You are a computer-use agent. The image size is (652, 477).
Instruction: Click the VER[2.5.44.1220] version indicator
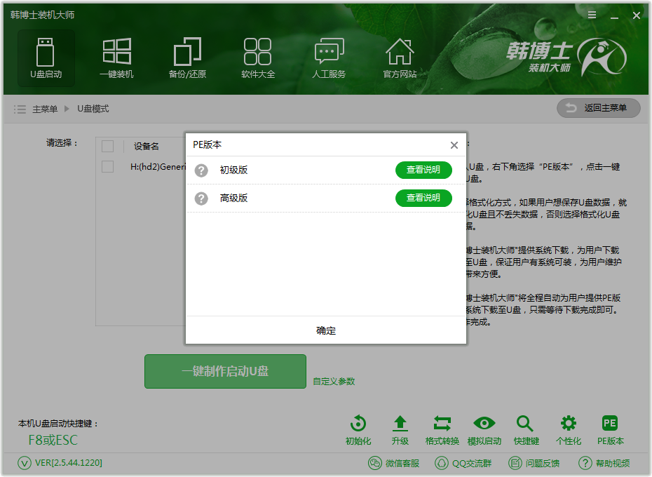(x=60, y=463)
